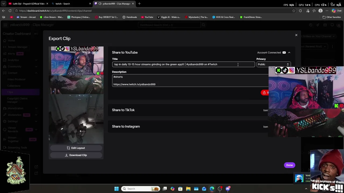Launch Copilot from the taskbar
Screen dimensions: 344x193
[173, 189]
